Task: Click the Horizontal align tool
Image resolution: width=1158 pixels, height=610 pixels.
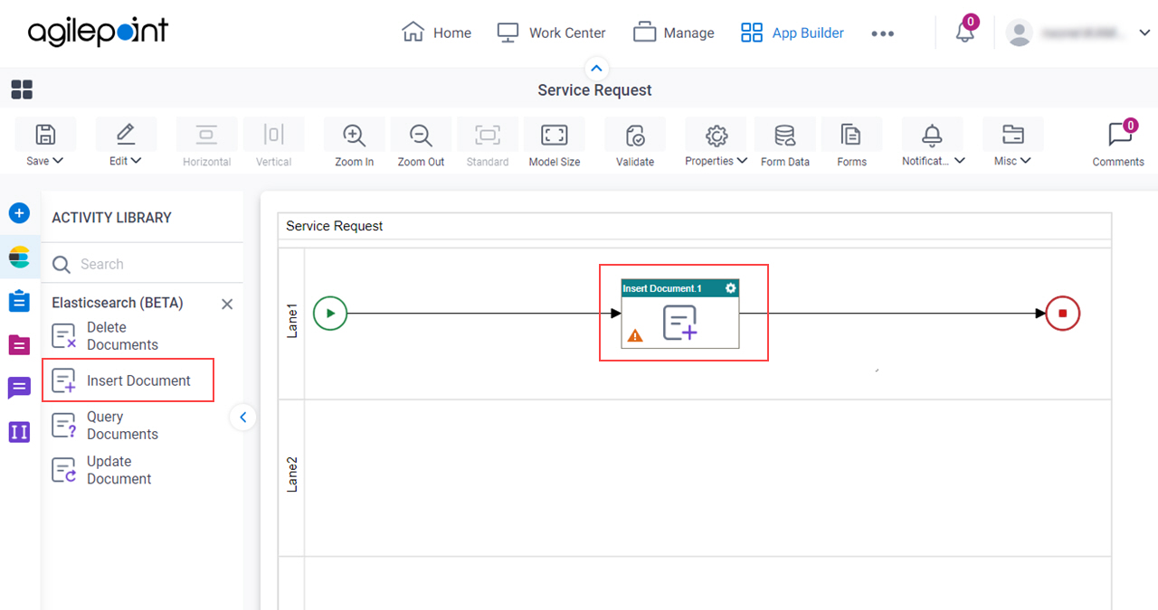Action: [206, 143]
